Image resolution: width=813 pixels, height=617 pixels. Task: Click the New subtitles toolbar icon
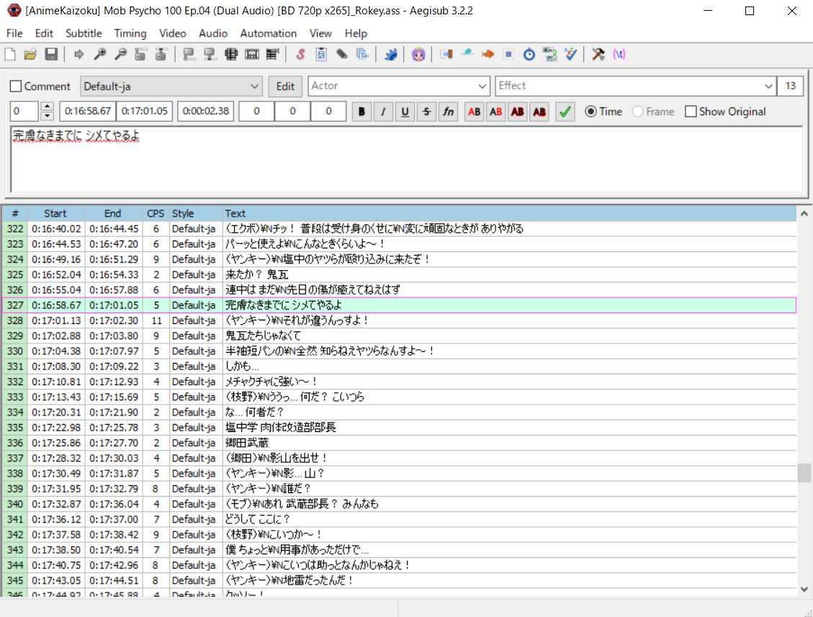click(10, 54)
